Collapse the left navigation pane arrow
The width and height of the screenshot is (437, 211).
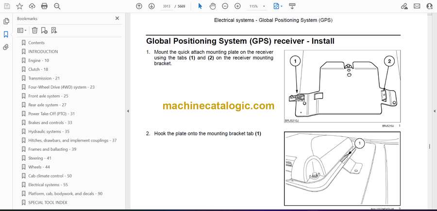pos(128,111)
